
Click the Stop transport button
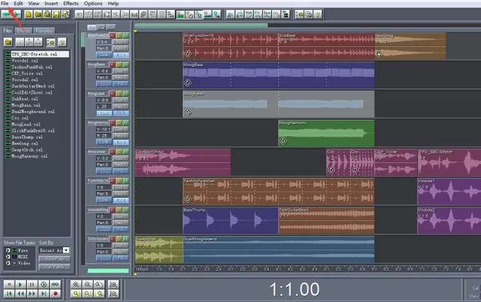click(x=9, y=284)
